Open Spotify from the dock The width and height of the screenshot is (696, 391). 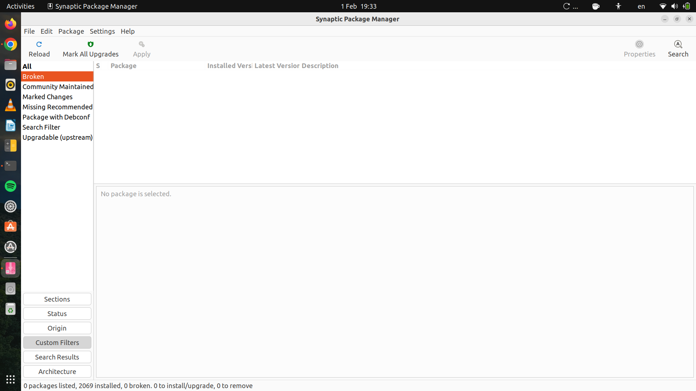11,186
